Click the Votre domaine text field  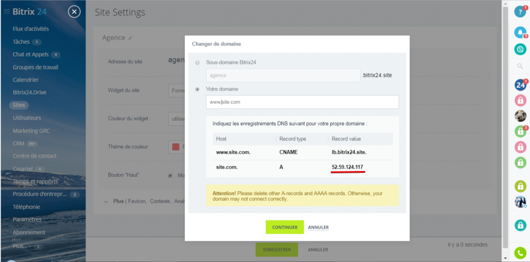[x=302, y=102]
